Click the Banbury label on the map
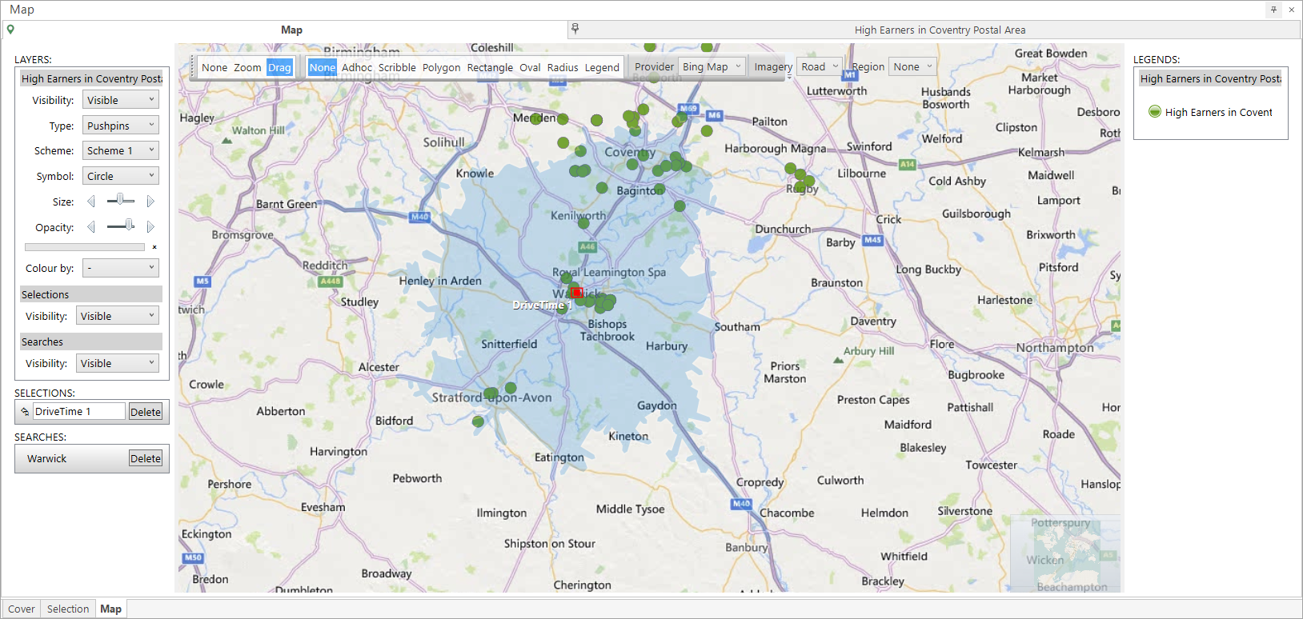 (747, 548)
